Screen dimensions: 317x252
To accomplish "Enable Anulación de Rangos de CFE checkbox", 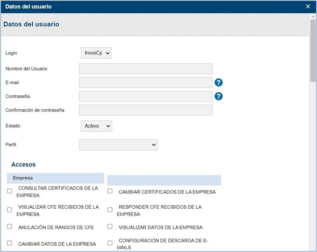I will [x=10, y=226].
